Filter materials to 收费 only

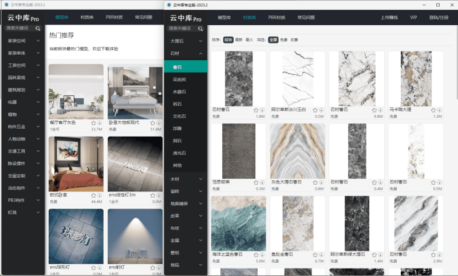coord(294,40)
